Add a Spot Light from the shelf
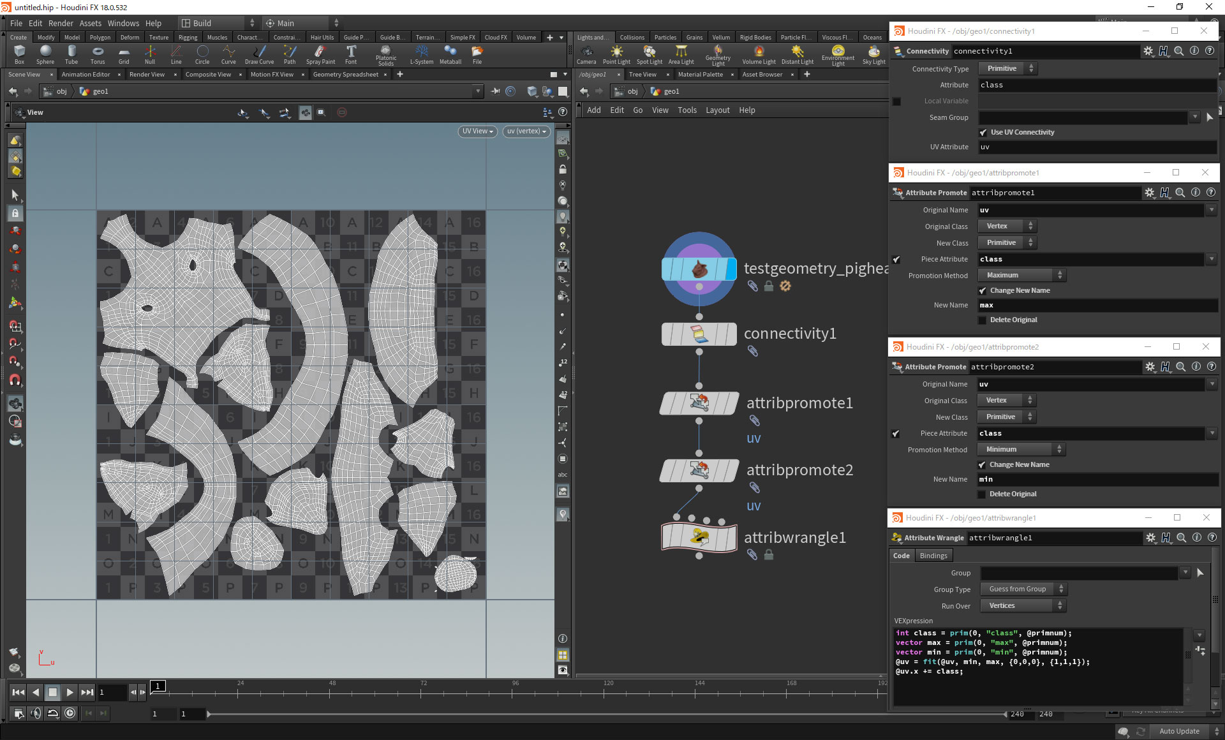The height and width of the screenshot is (740, 1225). [650, 54]
